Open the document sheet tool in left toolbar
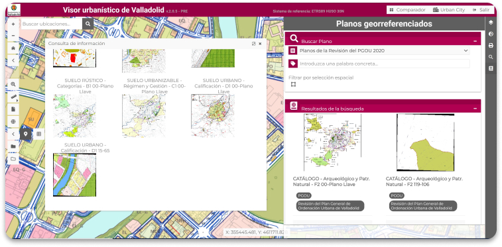502x247 pixels. click(x=13, y=109)
